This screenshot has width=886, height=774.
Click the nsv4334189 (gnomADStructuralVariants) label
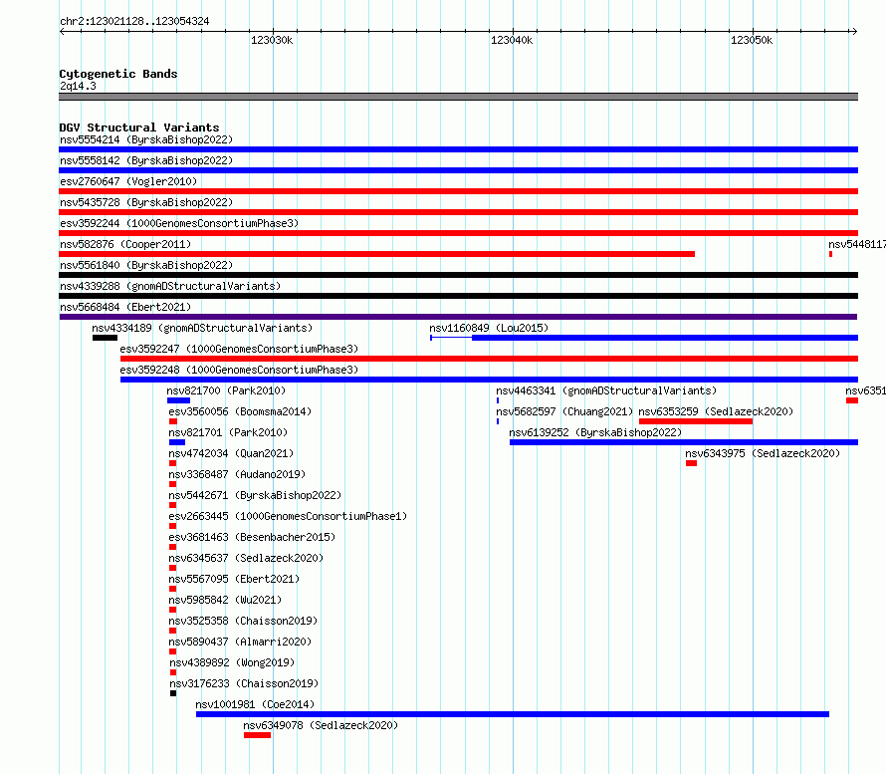pyautogui.click(x=202, y=328)
